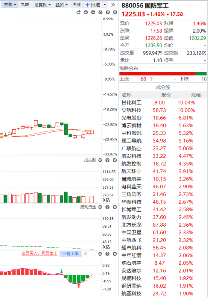Open arrow dropdown next to 自选

pyautogui.click(x=105, y=4)
